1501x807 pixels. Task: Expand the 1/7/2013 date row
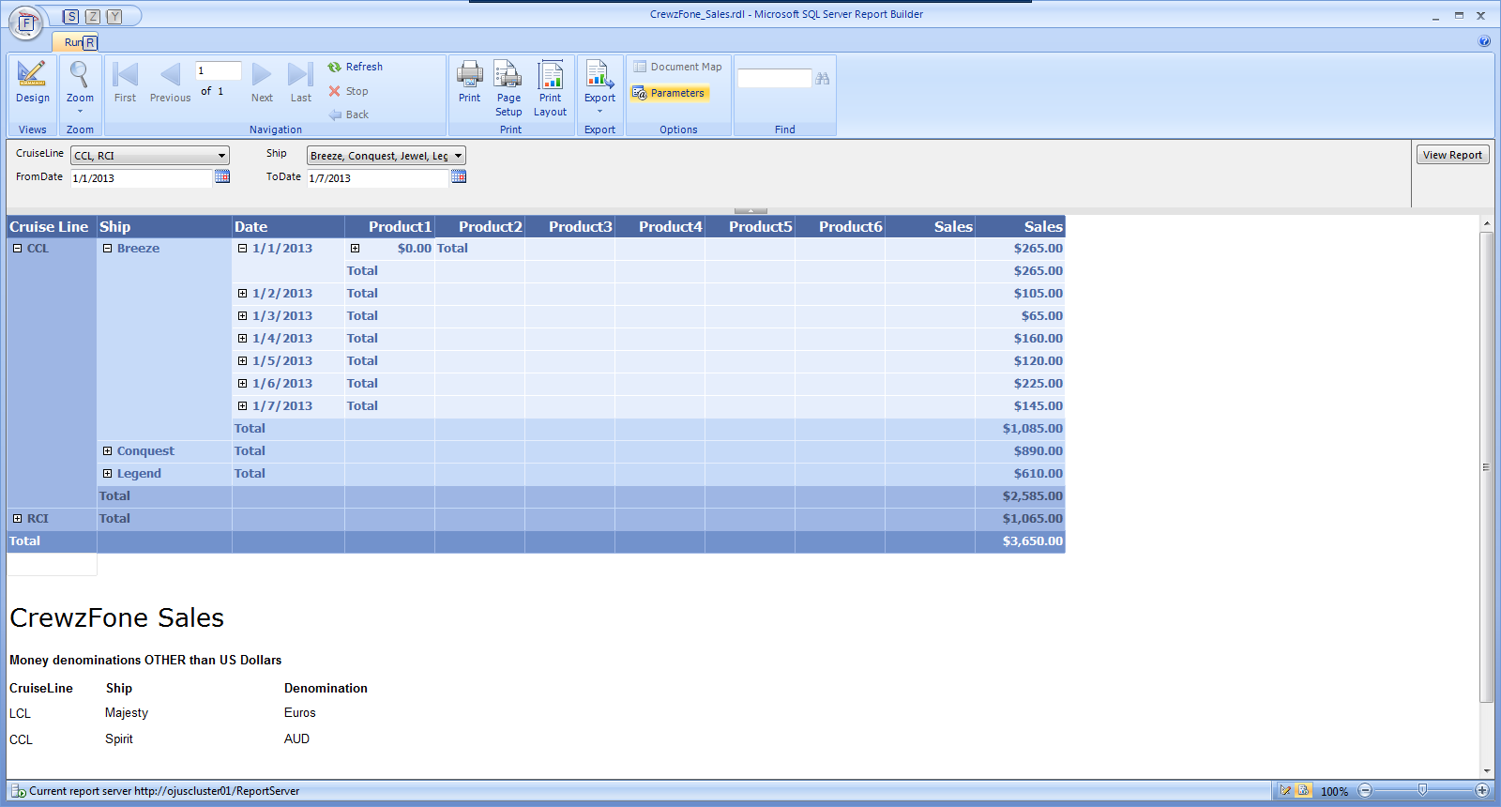(242, 406)
